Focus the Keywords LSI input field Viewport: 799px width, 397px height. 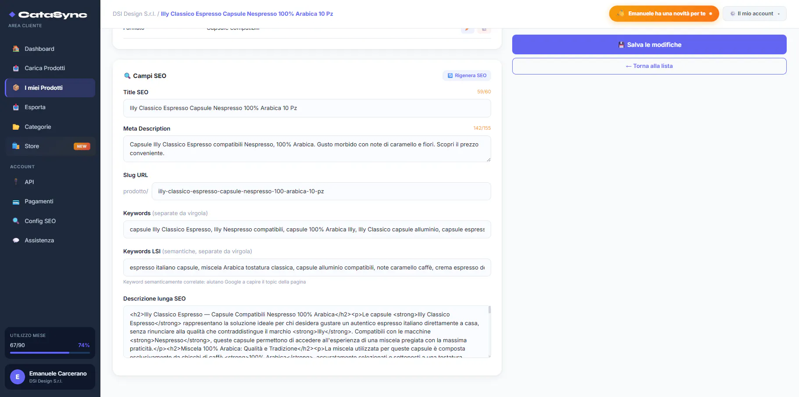[307, 268]
